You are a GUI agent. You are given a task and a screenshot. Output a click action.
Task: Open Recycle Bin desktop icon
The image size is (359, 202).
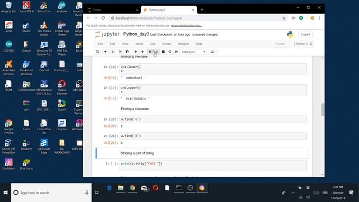(8, 7)
